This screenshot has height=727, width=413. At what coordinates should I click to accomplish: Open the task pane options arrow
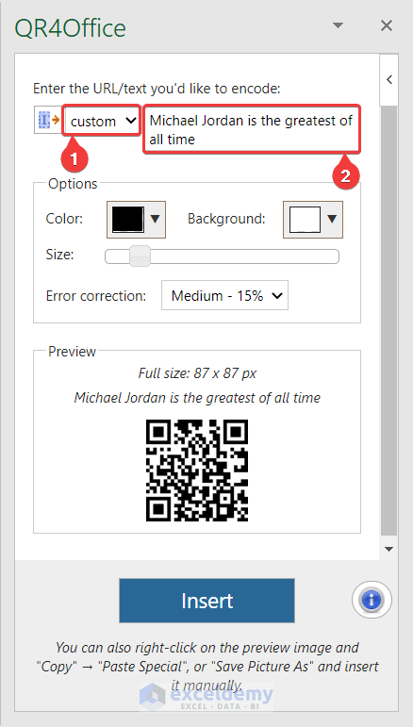339,25
